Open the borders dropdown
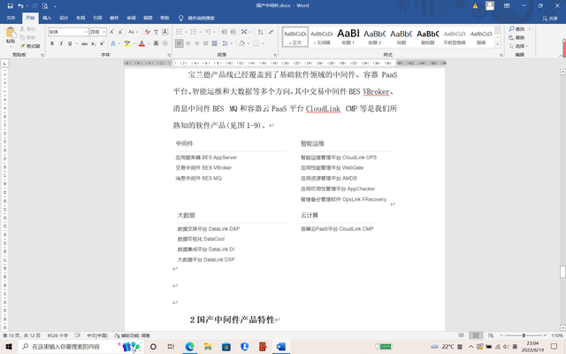This screenshot has width=566, height=354. tap(263, 43)
